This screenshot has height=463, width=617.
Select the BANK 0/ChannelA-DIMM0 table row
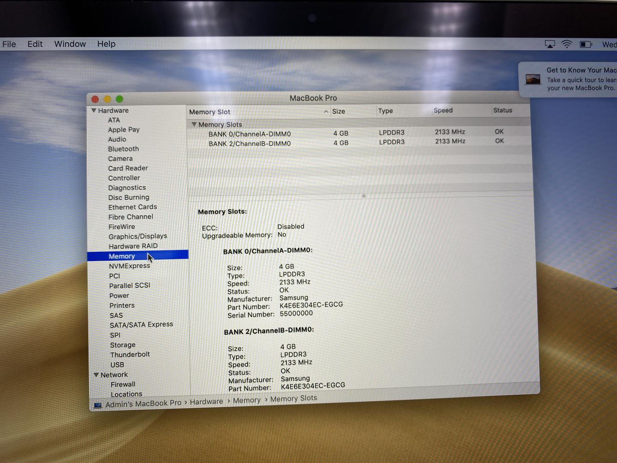click(x=359, y=133)
